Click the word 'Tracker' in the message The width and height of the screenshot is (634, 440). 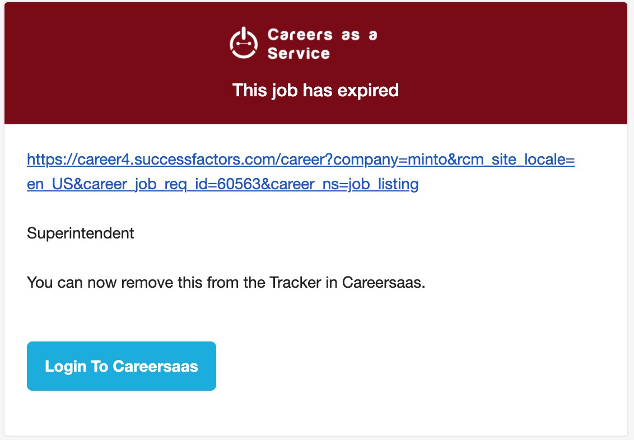295,283
